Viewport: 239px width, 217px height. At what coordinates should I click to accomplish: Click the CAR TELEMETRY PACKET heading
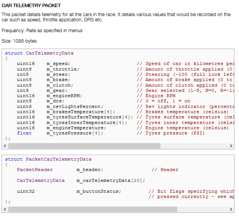[31, 6]
